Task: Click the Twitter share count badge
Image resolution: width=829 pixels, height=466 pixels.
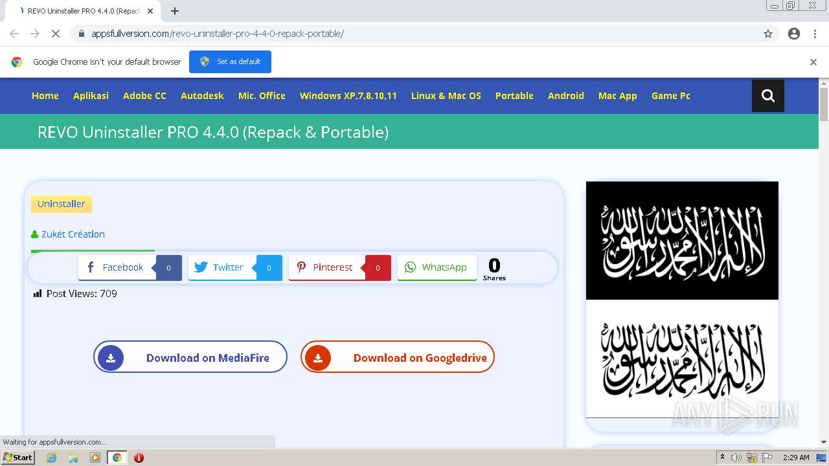Action: click(x=269, y=268)
